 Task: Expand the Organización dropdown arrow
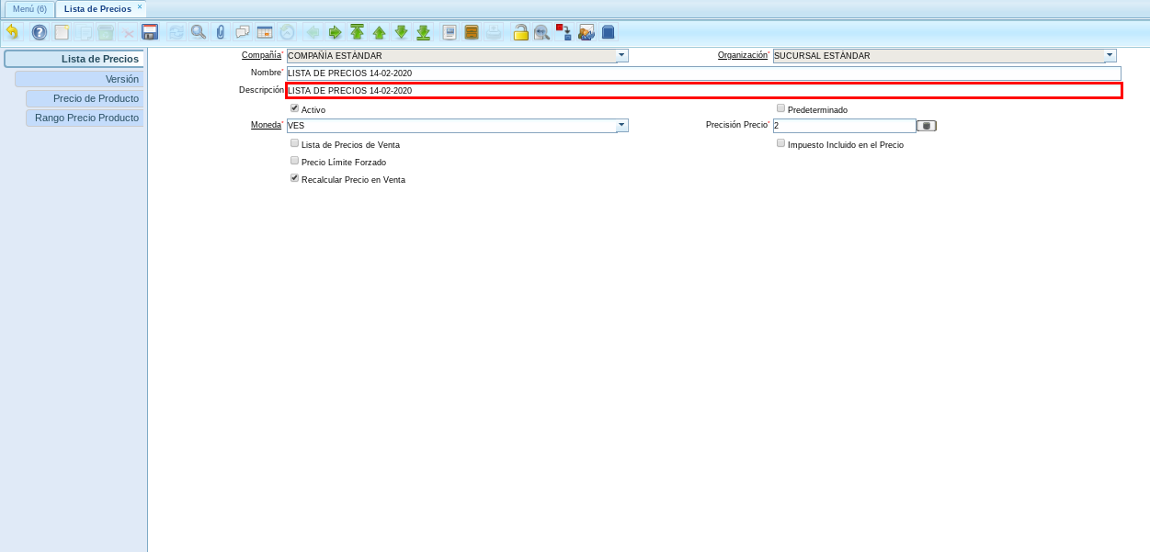point(1110,55)
